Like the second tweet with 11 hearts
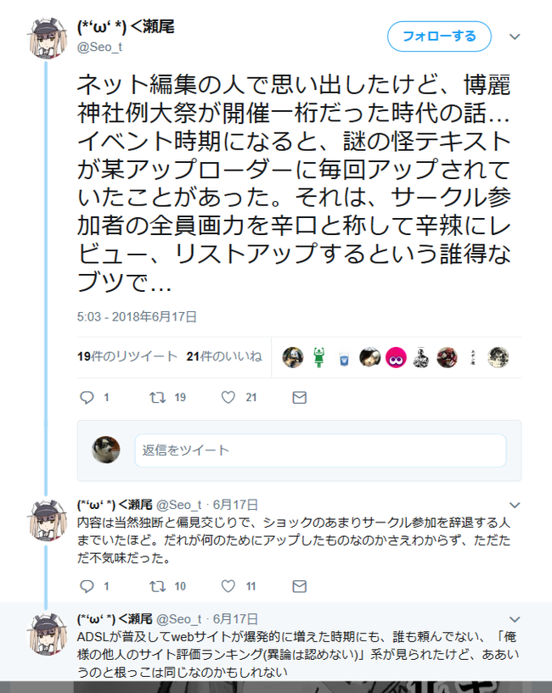This screenshot has width=552, height=693. (228, 586)
